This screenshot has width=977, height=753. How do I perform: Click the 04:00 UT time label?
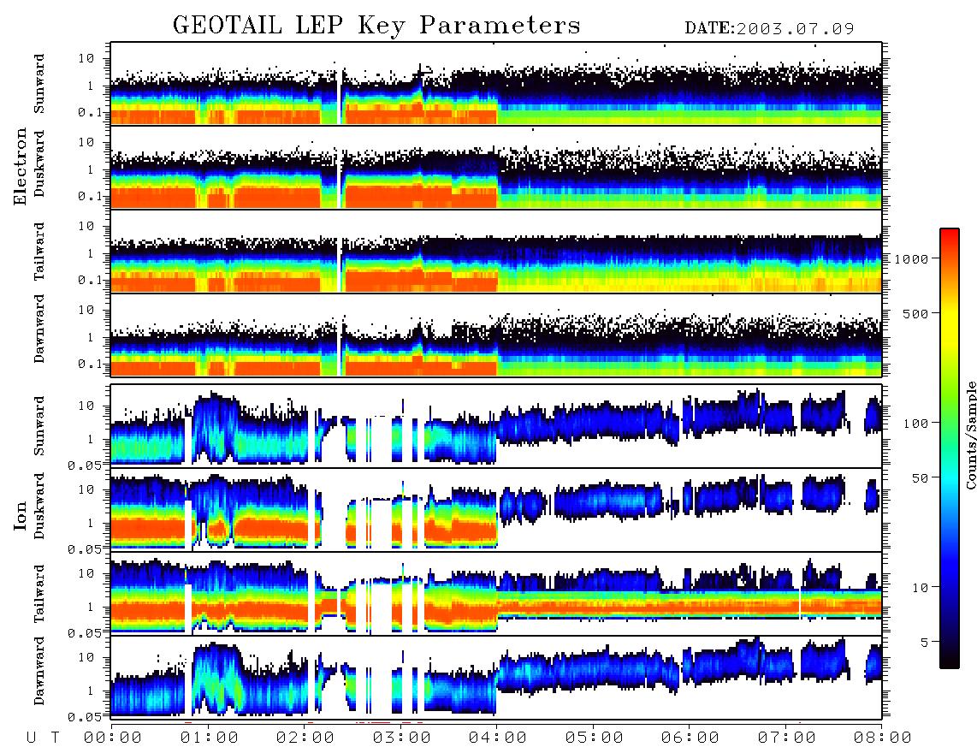(x=498, y=738)
